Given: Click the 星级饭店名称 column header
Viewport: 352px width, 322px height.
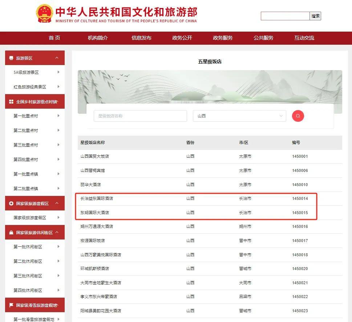Looking at the screenshot, I should point(93,142).
